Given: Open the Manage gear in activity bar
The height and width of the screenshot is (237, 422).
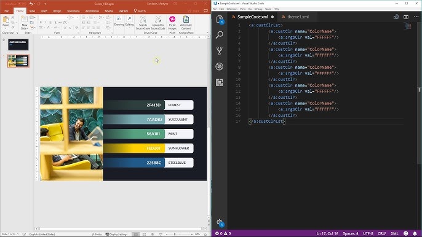Looking at the screenshot, I should click(220, 222).
